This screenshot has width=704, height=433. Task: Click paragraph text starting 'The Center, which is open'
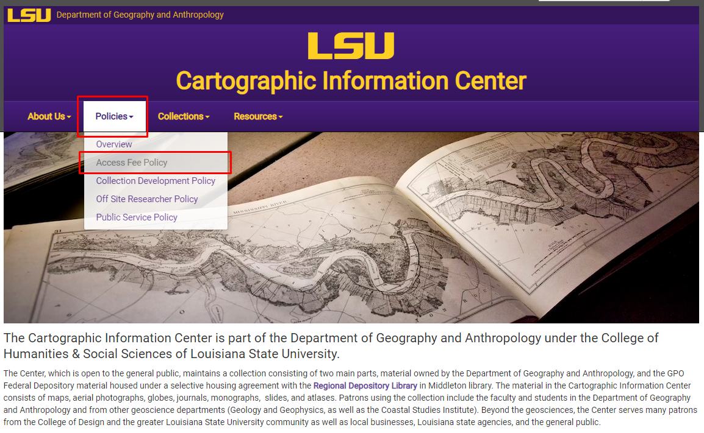[x=350, y=398]
